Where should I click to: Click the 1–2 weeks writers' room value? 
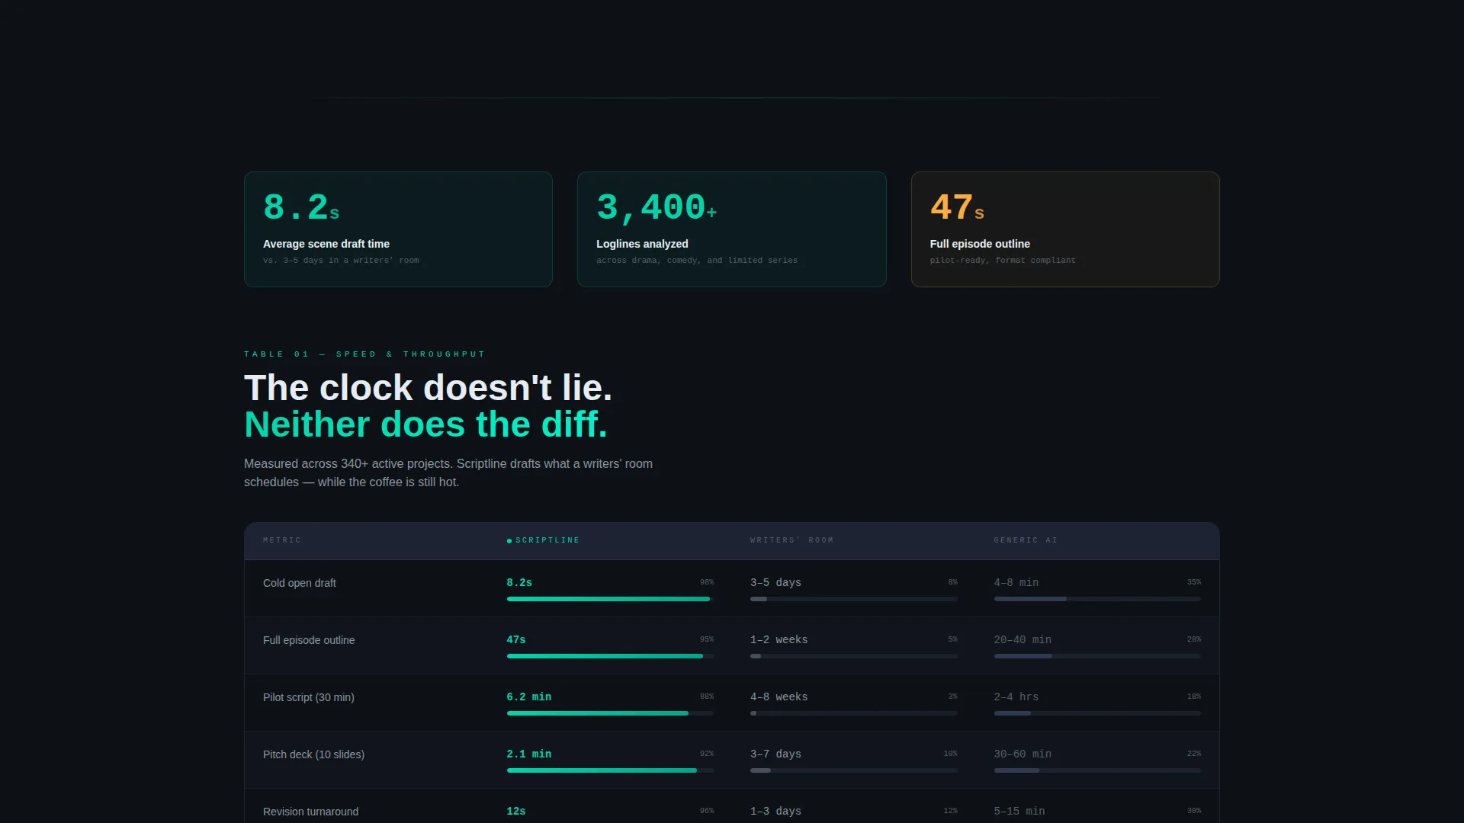point(779,639)
